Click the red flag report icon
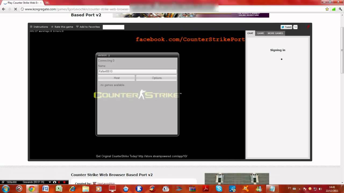 [308, 27]
